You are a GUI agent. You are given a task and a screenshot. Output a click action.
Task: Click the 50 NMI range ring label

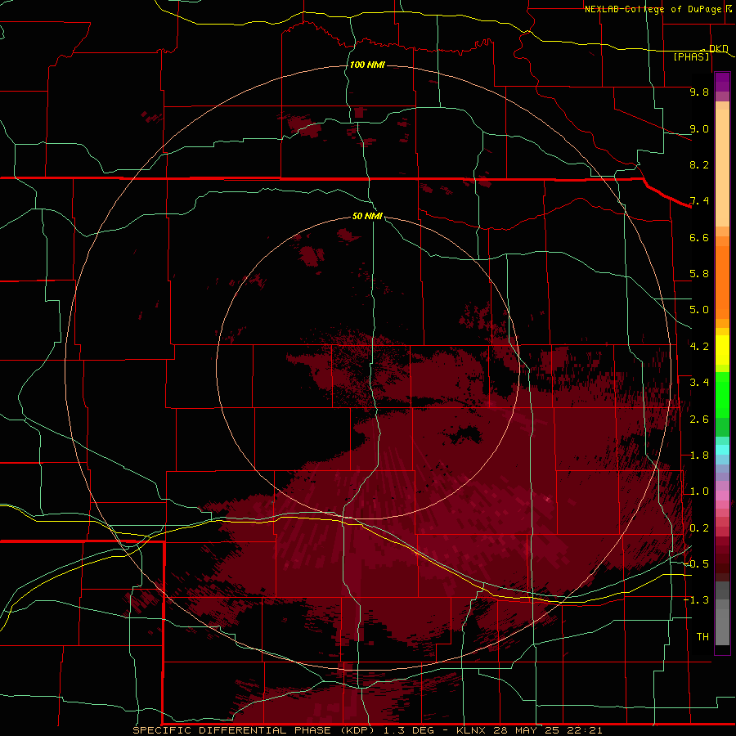pos(367,216)
